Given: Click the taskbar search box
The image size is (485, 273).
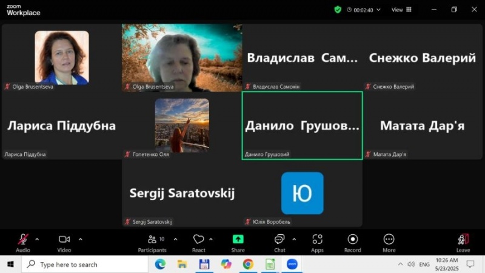Looking at the screenshot, I should [85, 265].
